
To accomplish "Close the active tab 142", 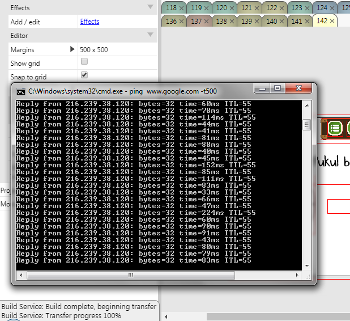I will 332,21.
